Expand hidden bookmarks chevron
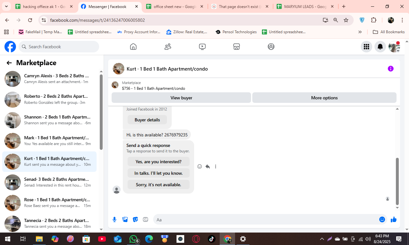 (360, 32)
